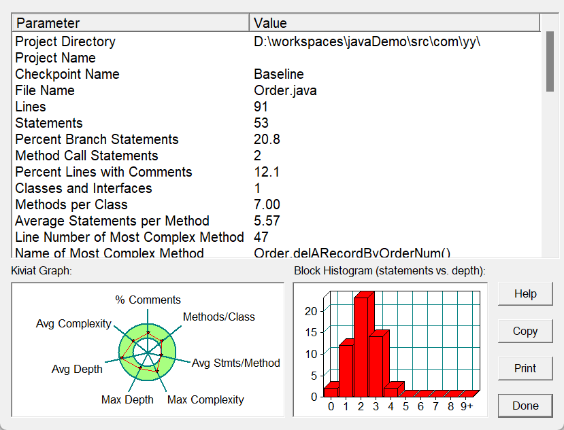Click the path value D:\workspaces\javaDemo\src\com\yy\

point(367,41)
